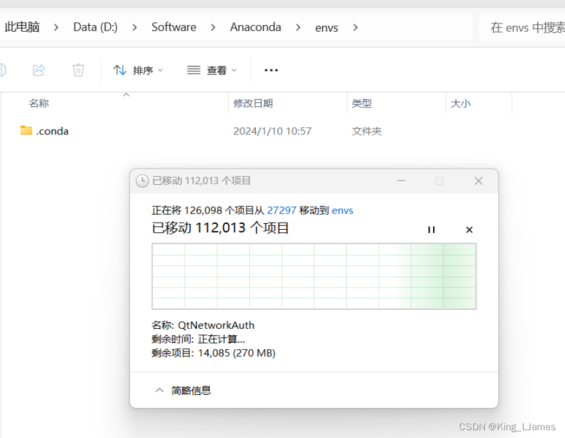The width and height of the screenshot is (565, 438).
Task: Collapse the 简略信息 details section
Action: pos(159,390)
